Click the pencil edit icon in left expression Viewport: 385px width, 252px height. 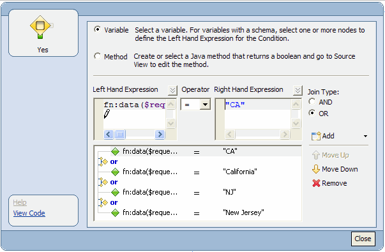107,114
